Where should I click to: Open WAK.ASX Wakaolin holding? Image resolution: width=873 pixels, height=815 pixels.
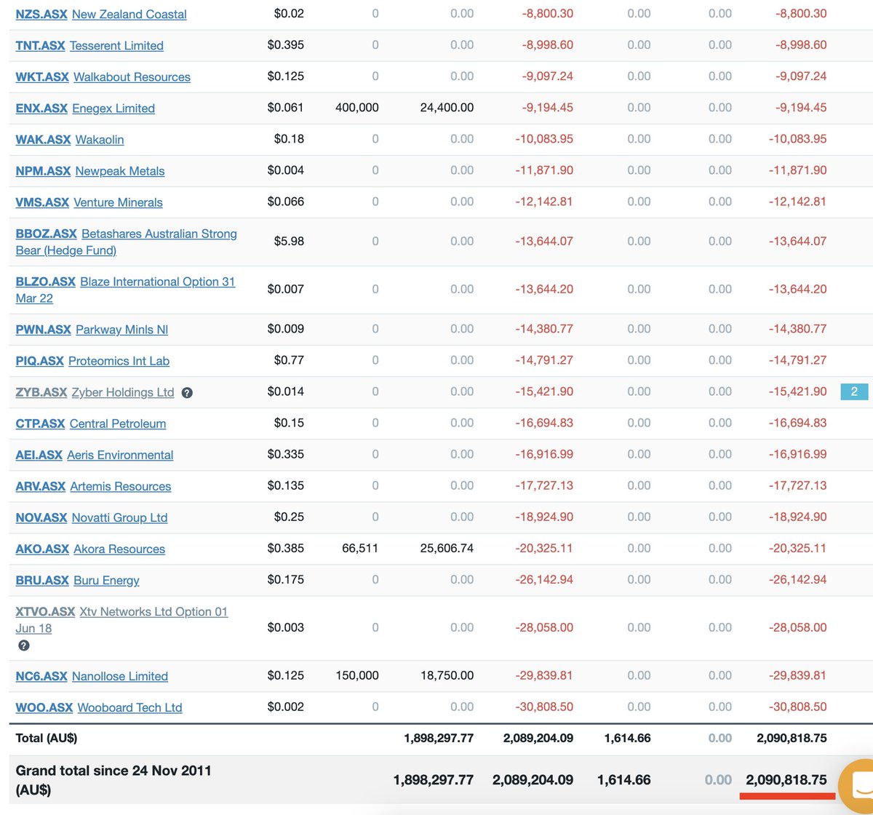pos(70,139)
